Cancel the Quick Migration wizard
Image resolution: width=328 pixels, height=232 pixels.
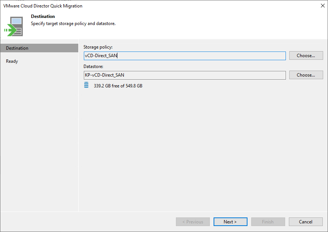coord(306,222)
